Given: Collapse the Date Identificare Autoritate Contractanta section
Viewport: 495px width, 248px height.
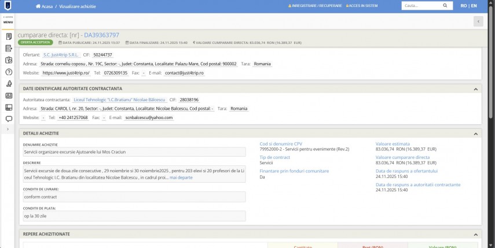Looking at the screenshot, I should [x=475, y=89].
